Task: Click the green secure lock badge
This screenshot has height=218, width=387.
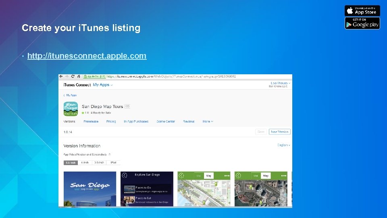Action: tap(94, 76)
